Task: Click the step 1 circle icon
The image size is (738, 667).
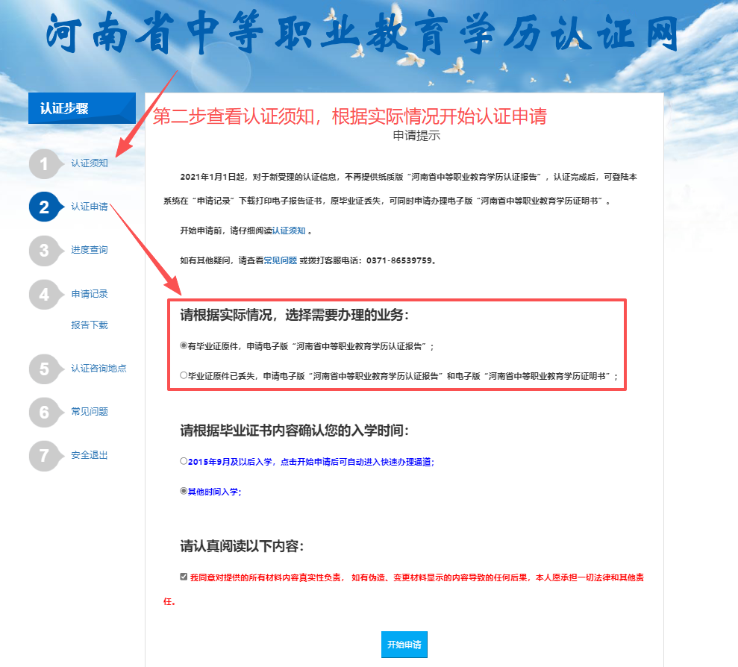Action: [x=44, y=164]
